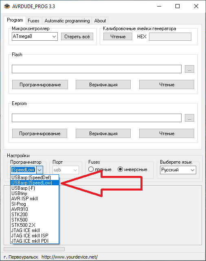
Task: Switch to the Fuses tab
Action: (33, 21)
